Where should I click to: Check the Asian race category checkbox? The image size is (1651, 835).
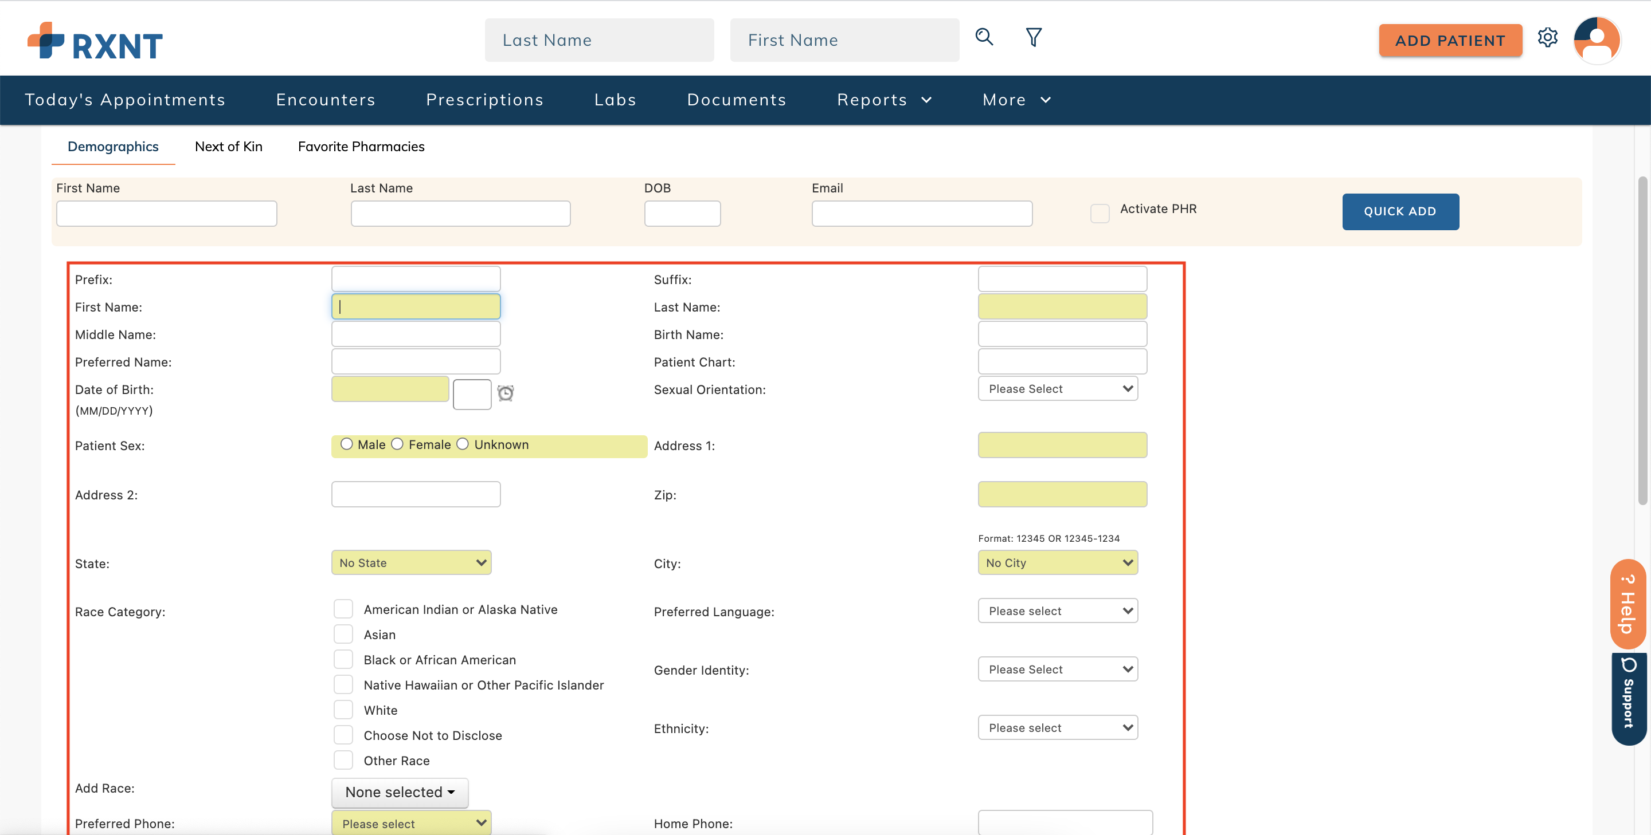(x=343, y=634)
